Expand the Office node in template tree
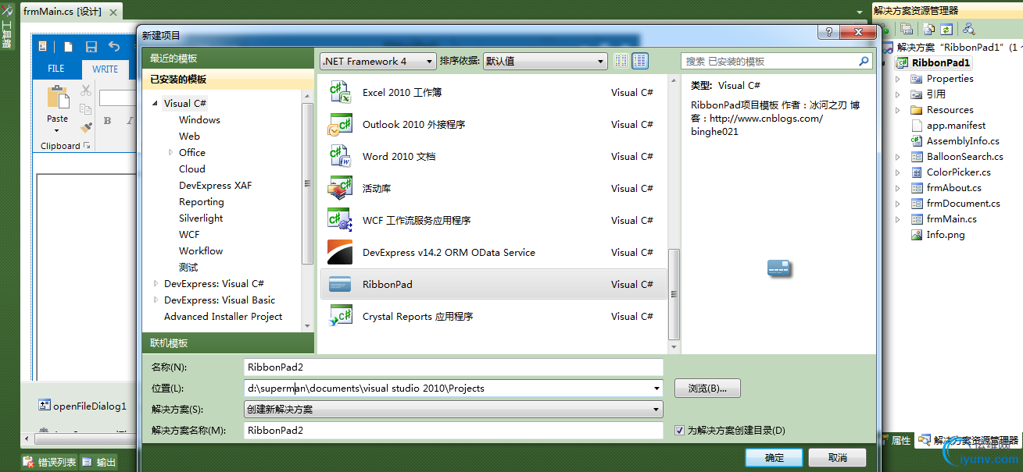The width and height of the screenshot is (1023, 472). coord(170,152)
